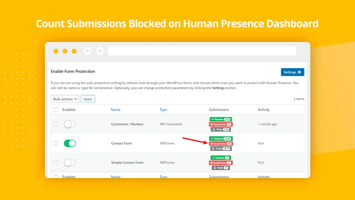This screenshot has height=200, width=355.
Task: Turn on Simple Contact Form toggle
Action: pyautogui.click(x=70, y=162)
